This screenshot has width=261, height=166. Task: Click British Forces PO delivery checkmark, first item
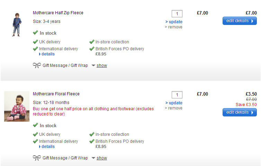92,49
